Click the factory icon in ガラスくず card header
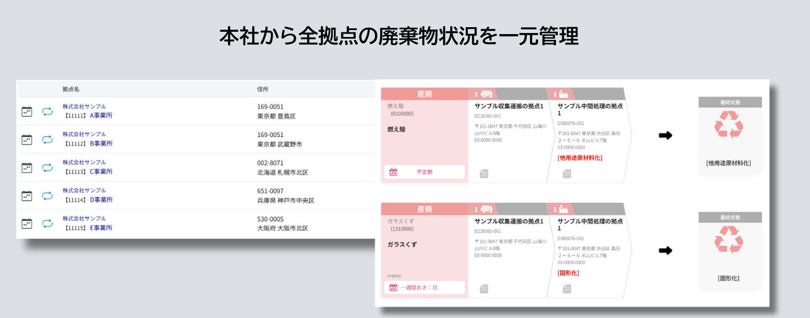The image size is (810, 318). (564, 209)
